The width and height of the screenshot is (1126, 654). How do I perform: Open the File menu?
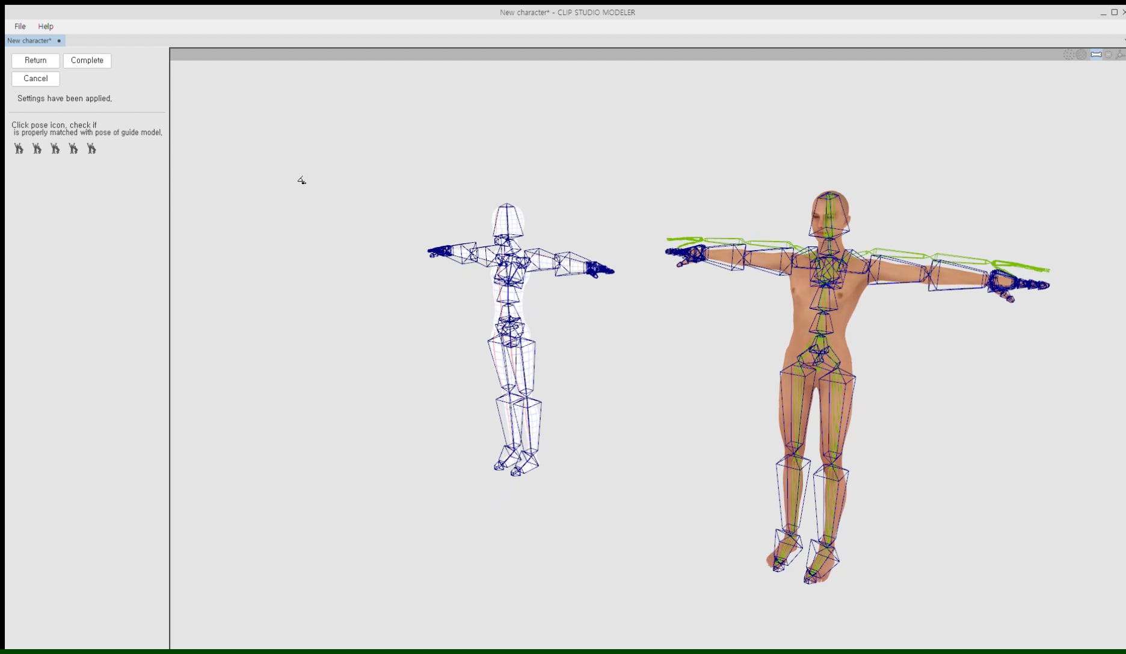(x=20, y=26)
